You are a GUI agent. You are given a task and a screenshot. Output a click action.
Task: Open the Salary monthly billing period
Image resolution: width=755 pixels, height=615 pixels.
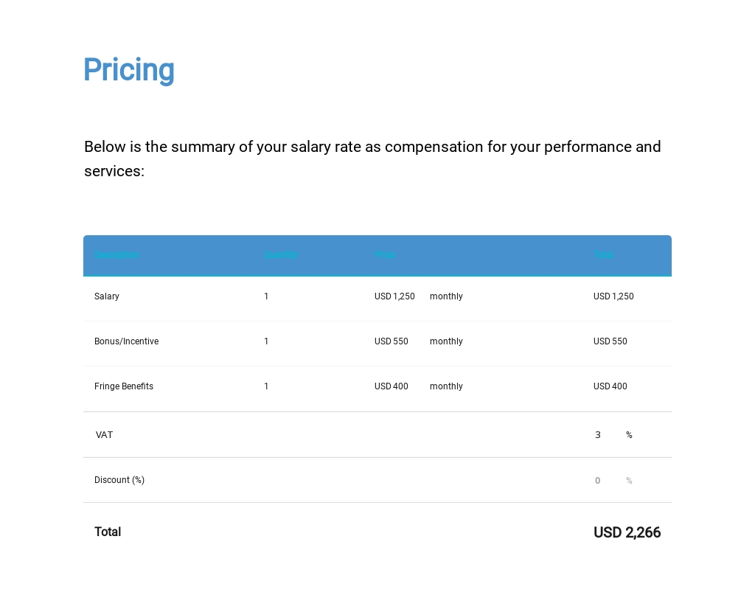click(x=446, y=296)
